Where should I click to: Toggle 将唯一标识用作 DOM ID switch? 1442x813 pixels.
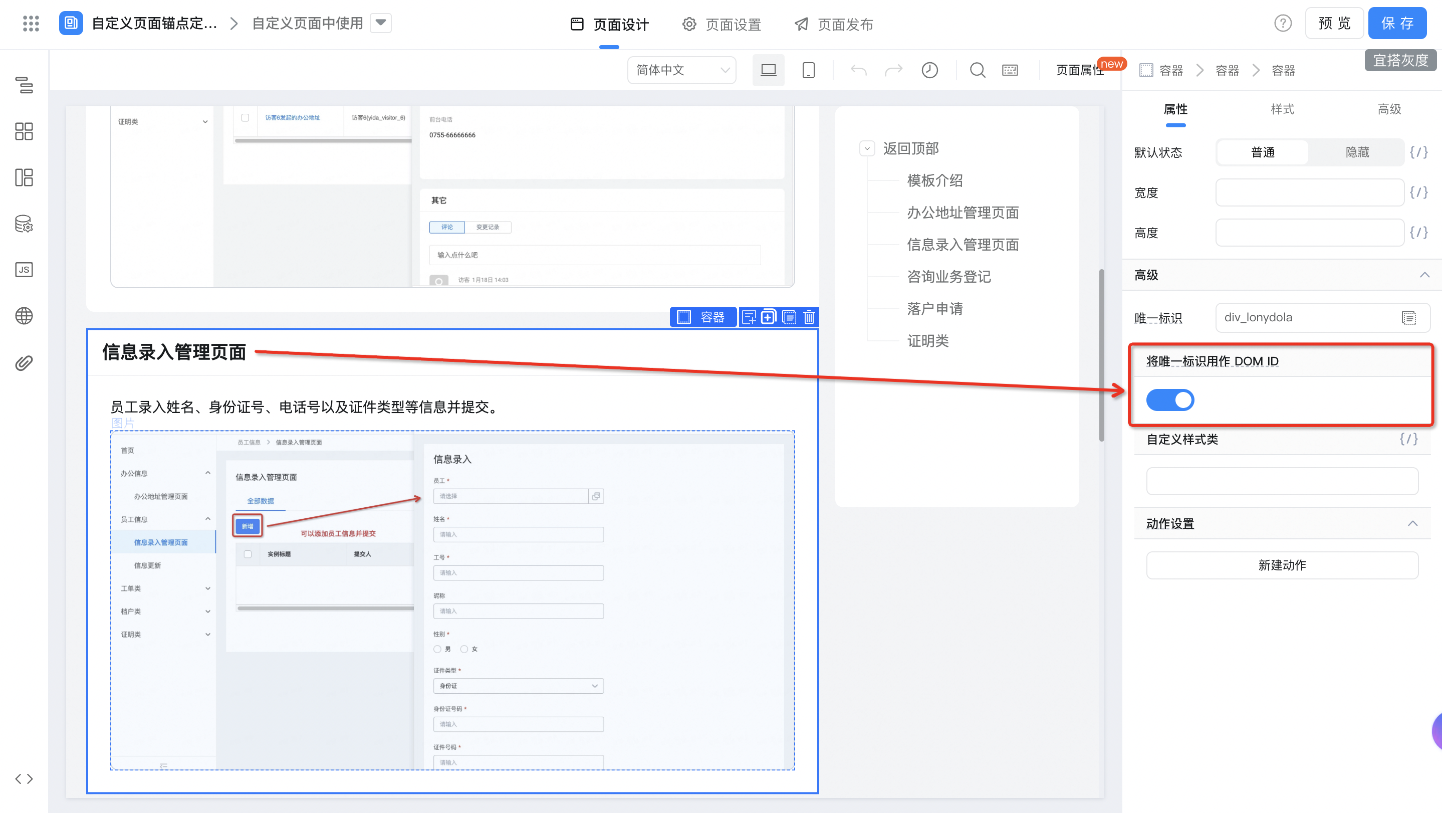point(1170,400)
